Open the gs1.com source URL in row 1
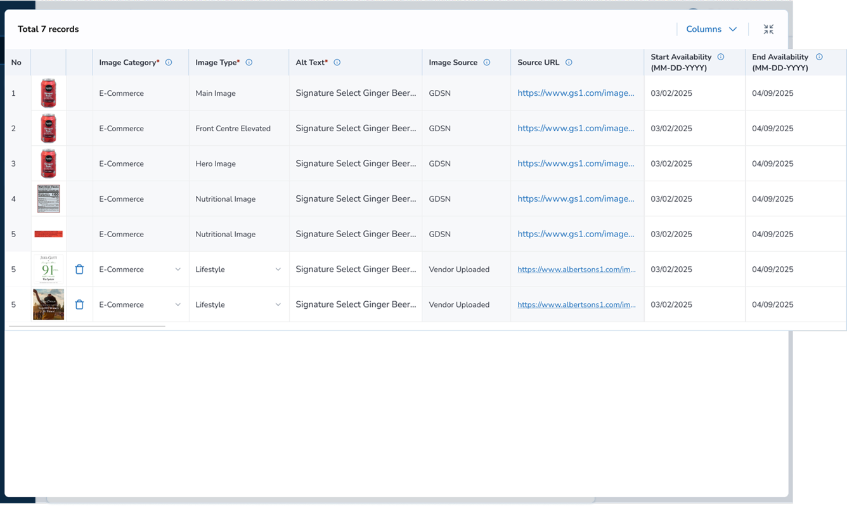Screen dimensions: 847x506 pyautogui.click(x=576, y=93)
